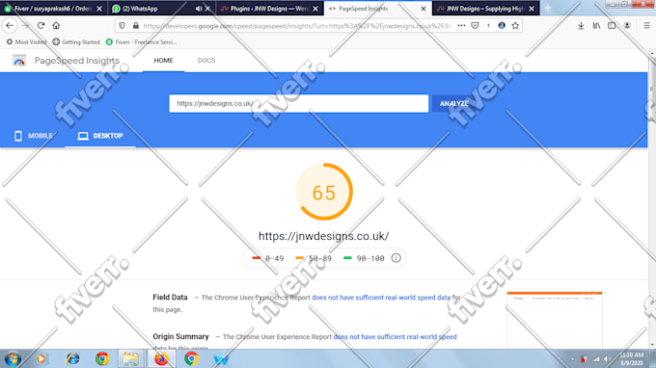656x368 pixels.
Task: Bookmark this page with the star icon
Action: click(x=515, y=25)
